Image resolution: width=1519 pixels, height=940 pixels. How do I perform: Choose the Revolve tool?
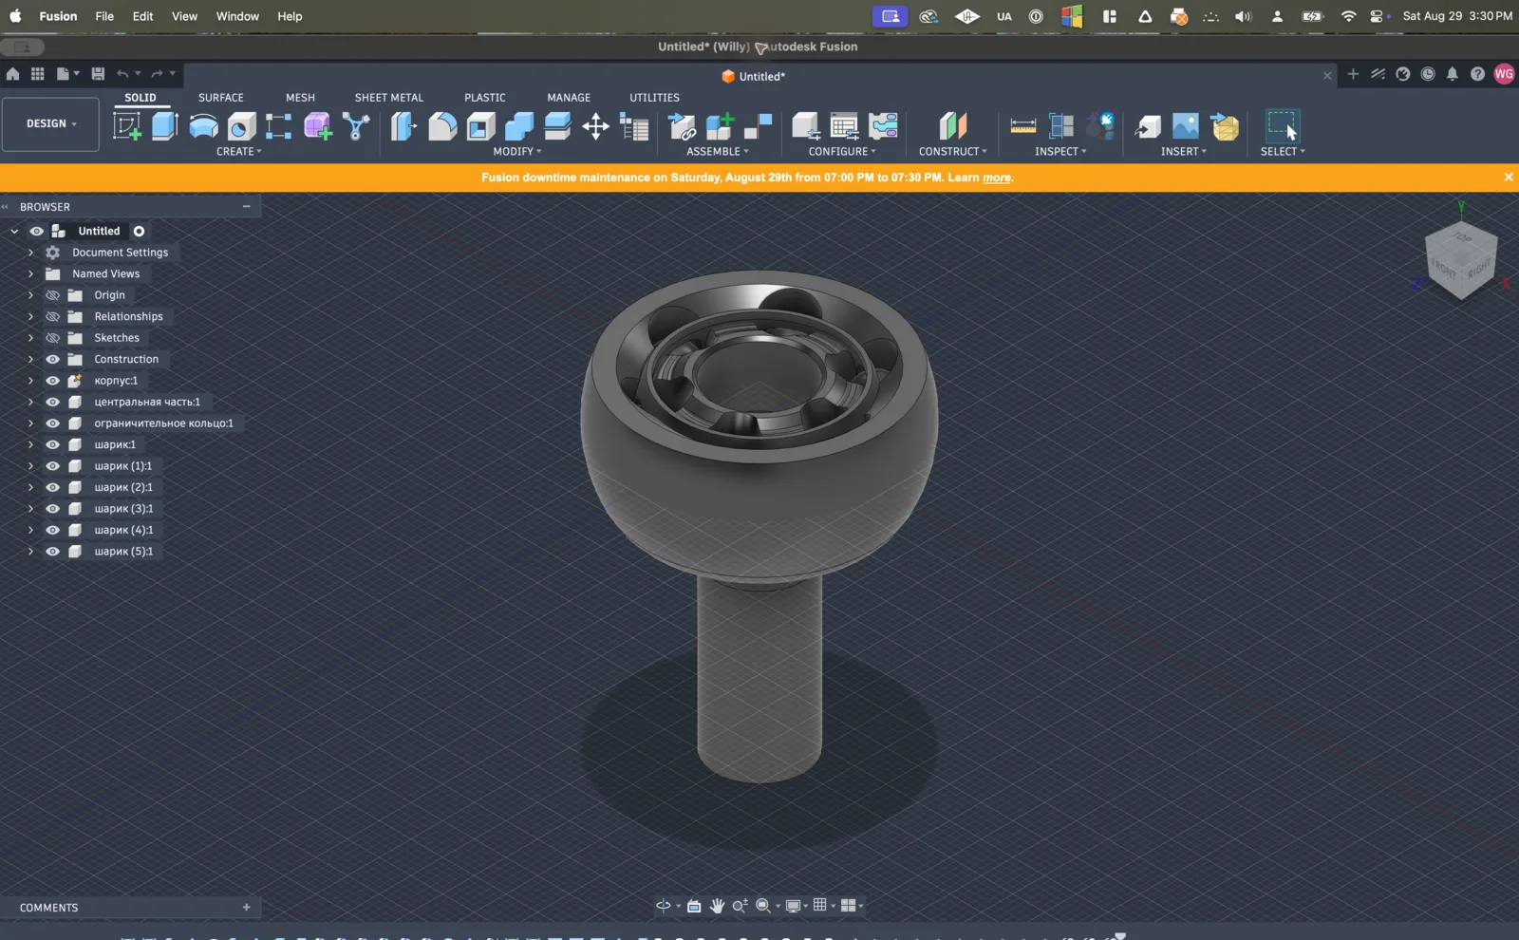coord(203,126)
